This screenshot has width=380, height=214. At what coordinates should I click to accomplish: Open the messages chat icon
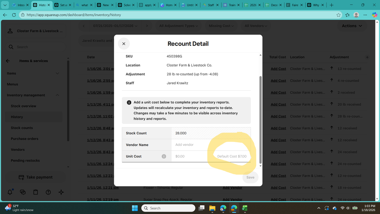coord(23,192)
